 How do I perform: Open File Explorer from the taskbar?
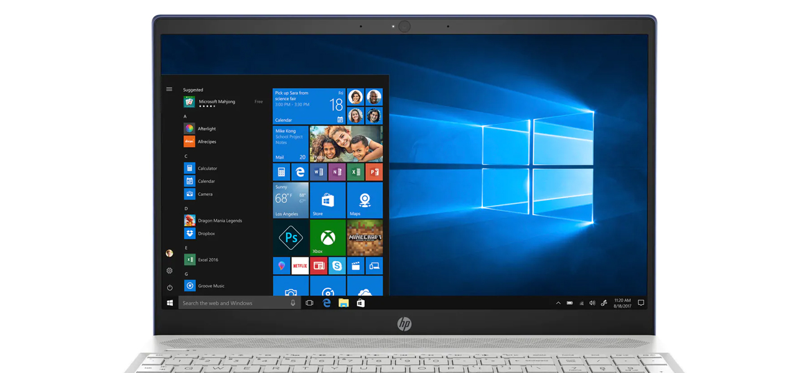click(344, 303)
